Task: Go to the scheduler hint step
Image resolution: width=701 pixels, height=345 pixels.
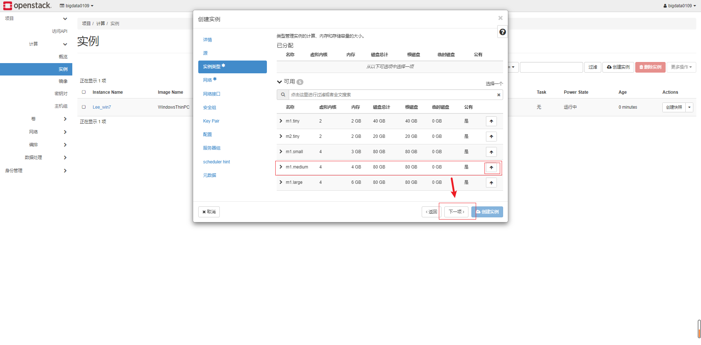Action: (217, 162)
